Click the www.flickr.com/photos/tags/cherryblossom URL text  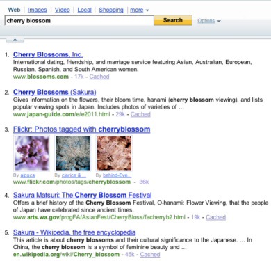pyautogui.click(x=72, y=182)
